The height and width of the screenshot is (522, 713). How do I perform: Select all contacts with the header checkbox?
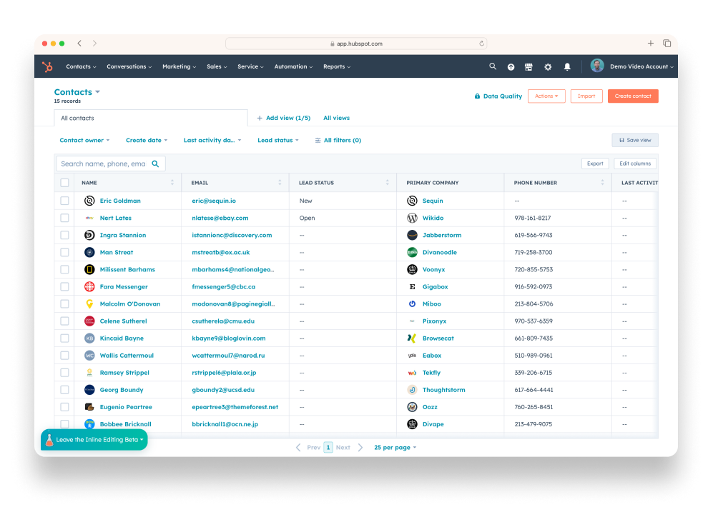[x=64, y=183]
